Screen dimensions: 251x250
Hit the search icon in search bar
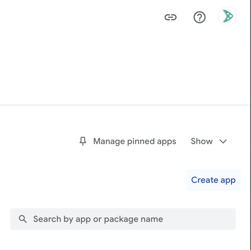[23, 219]
